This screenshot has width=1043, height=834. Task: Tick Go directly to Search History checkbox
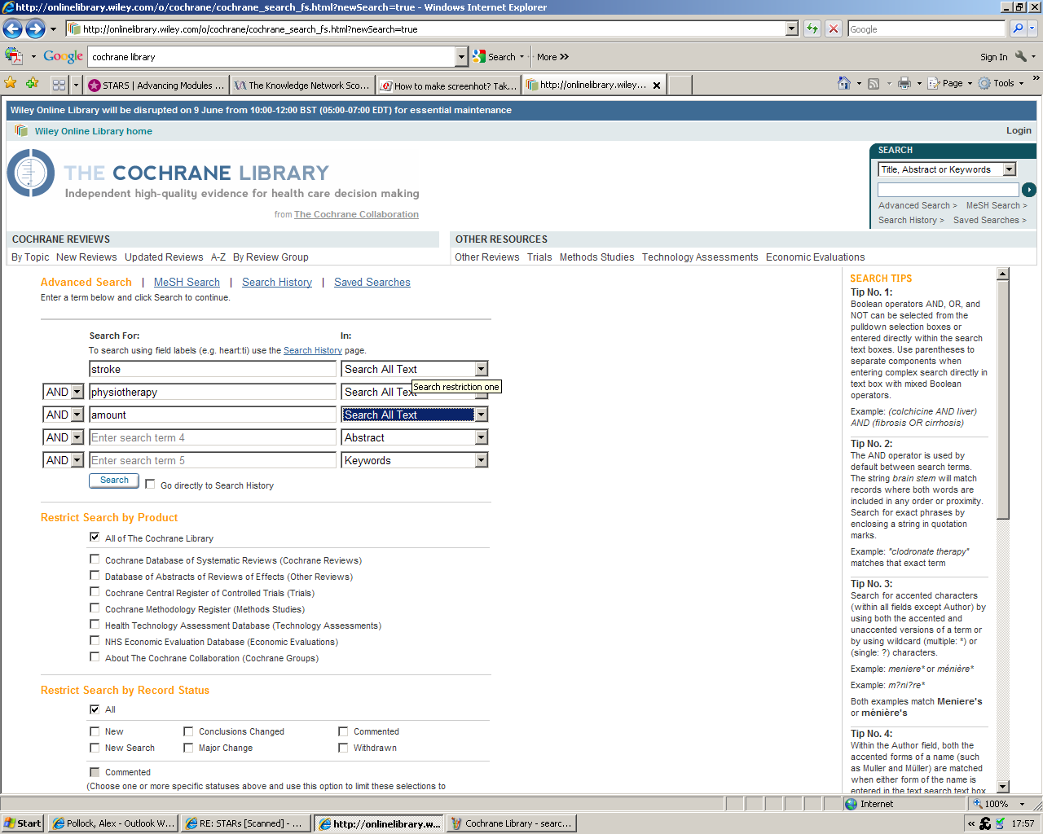150,484
